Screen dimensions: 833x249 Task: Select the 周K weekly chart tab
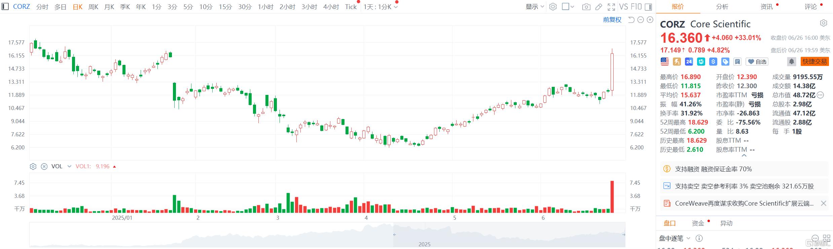click(x=93, y=7)
